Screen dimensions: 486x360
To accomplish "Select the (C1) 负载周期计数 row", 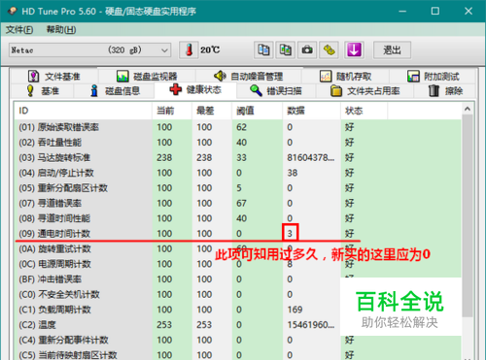I will pos(238,310).
